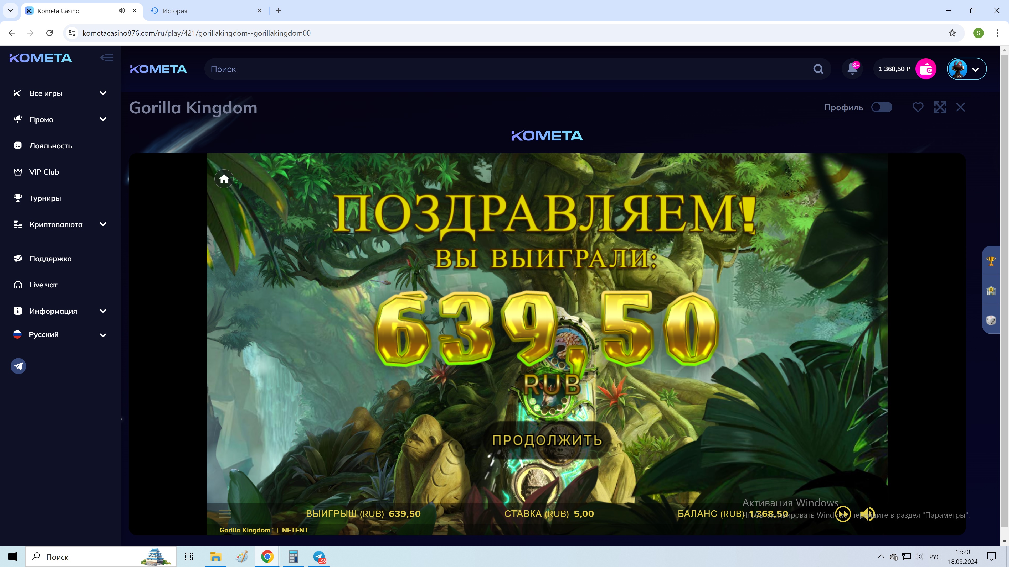Toggle the Профиль switch
This screenshot has width=1009, height=567.
click(881, 107)
